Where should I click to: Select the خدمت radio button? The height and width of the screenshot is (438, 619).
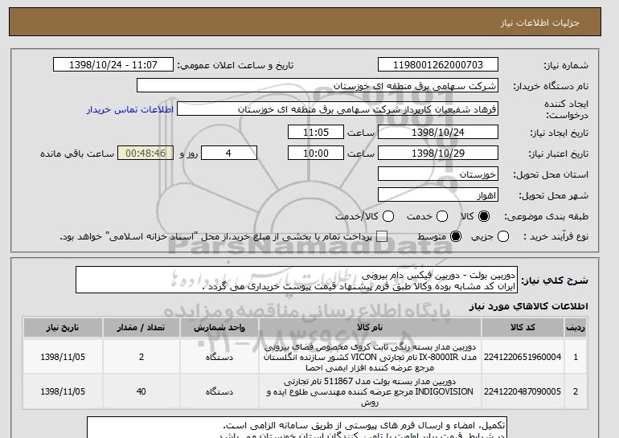pos(442,216)
